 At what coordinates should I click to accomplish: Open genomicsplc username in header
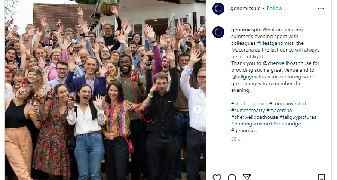(x=245, y=8)
